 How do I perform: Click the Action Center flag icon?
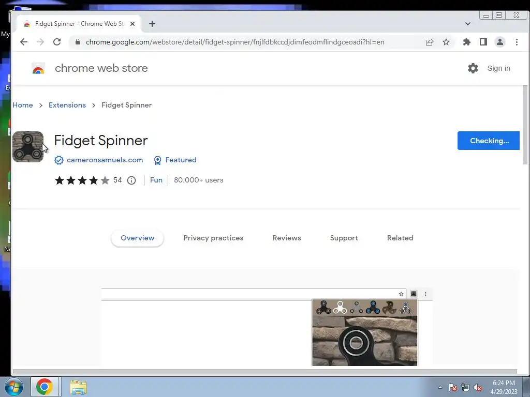[453, 388]
